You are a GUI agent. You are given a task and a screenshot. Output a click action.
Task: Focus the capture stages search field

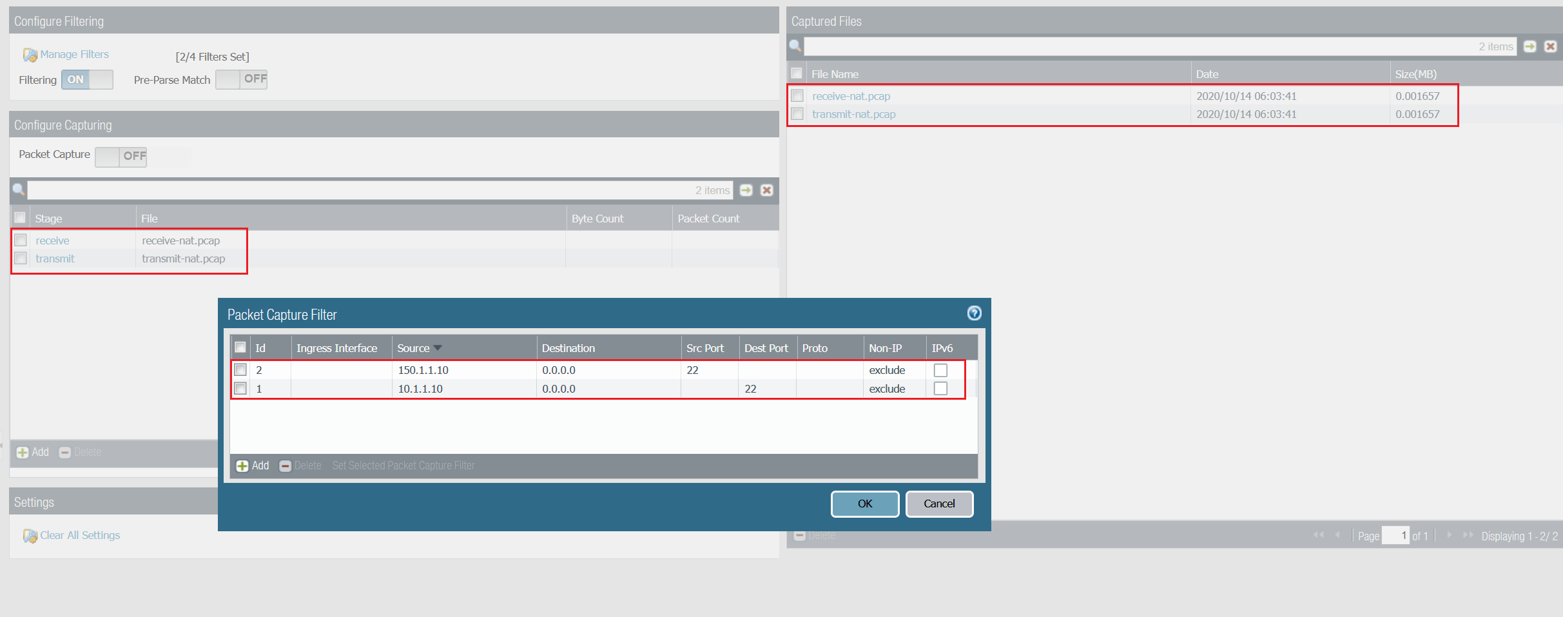click(x=380, y=190)
